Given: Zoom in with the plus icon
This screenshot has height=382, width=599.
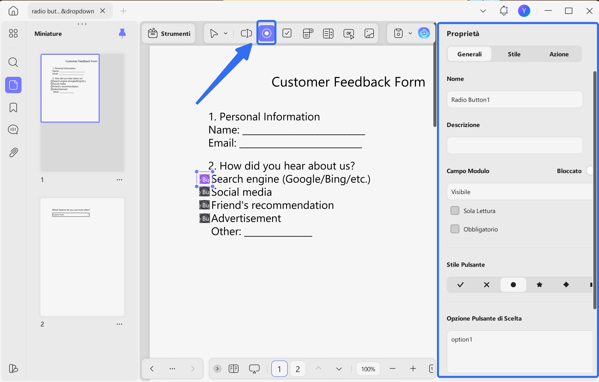Looking at the screenshot, I should click(x=413, y=369).
